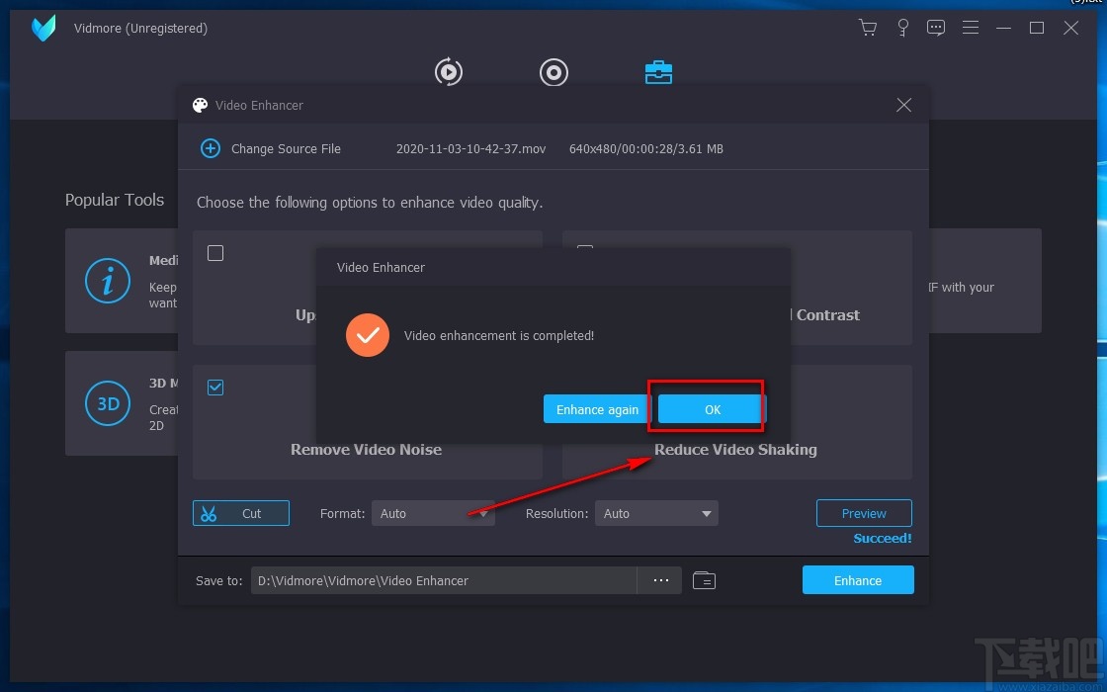Click the Media info tool icon
Viewport: 1107px width, 692px height.
click(108, 281)
